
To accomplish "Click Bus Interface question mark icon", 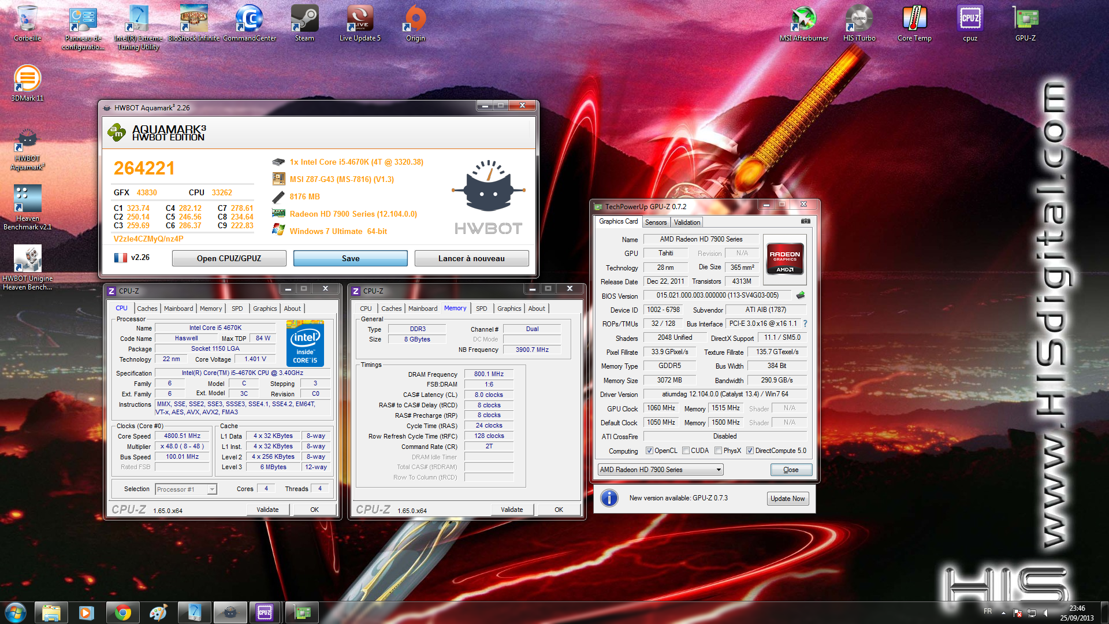I will (x=805, y=324).
